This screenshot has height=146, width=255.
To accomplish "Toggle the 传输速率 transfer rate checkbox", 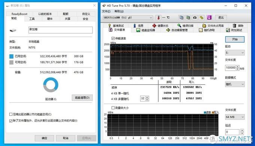I will click(x=113, y=38).
